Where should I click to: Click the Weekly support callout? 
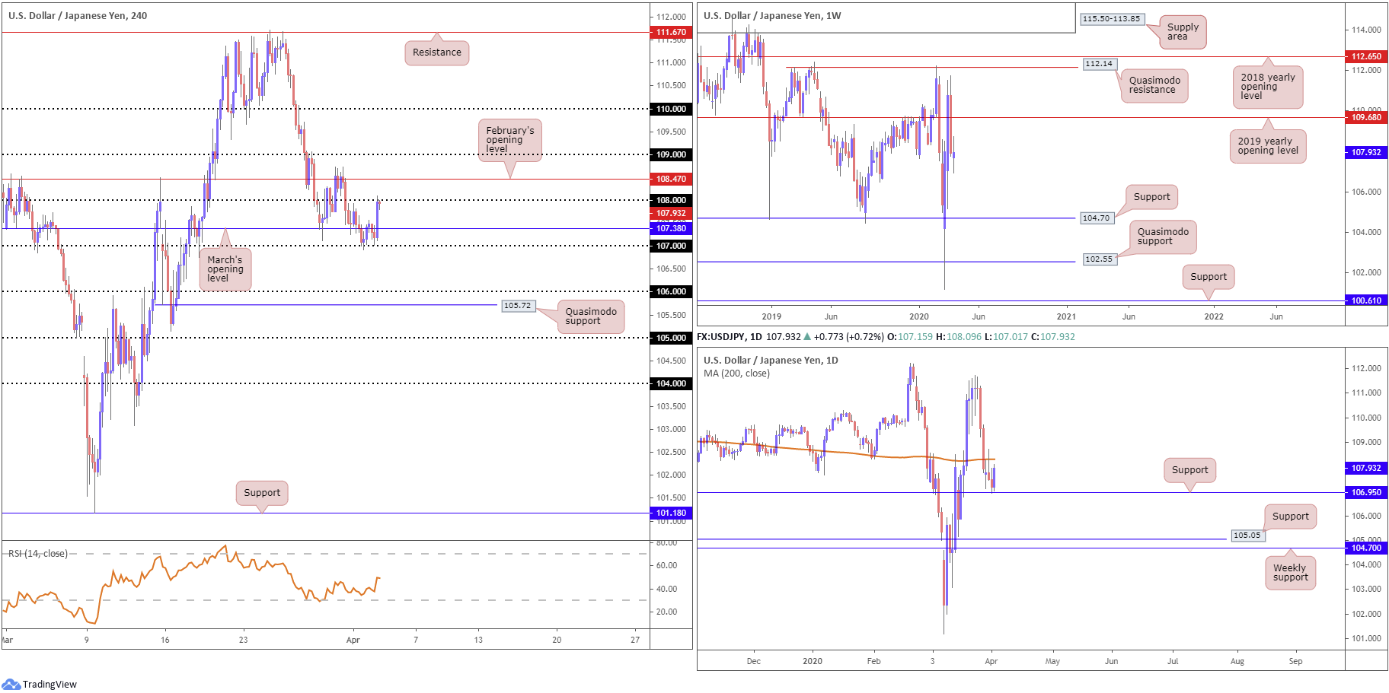coord(1290,572)
